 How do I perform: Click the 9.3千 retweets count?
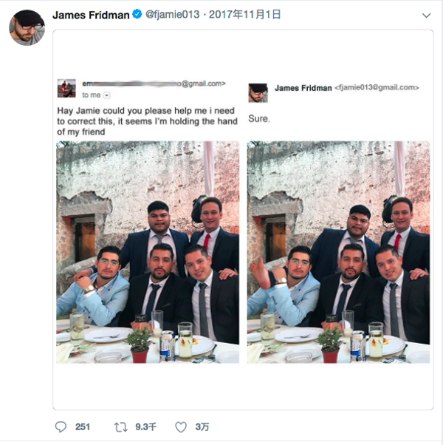(145, 427)
